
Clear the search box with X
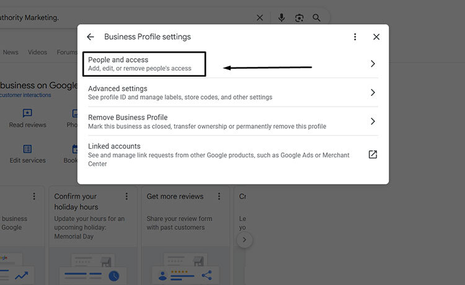pos(260,18)
